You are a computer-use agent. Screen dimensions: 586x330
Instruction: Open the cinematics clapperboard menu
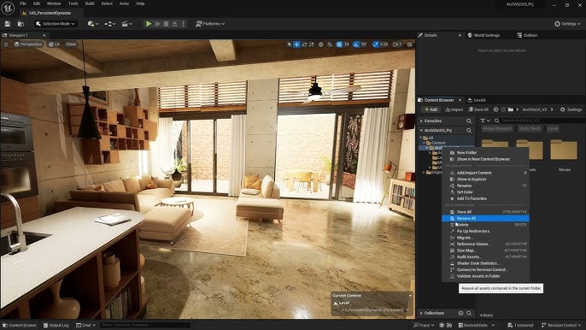126,24
